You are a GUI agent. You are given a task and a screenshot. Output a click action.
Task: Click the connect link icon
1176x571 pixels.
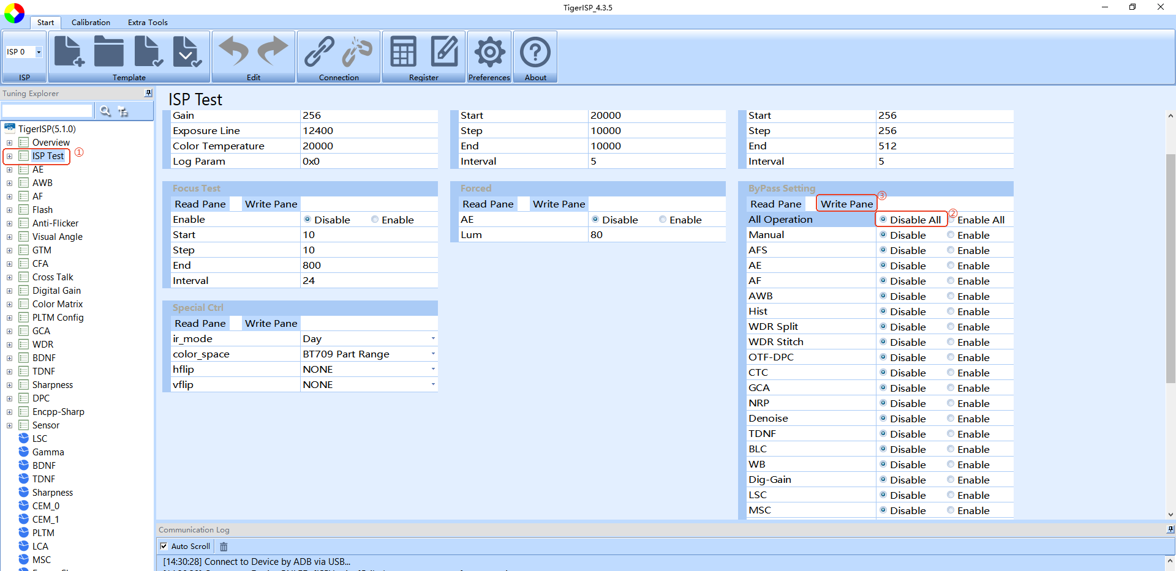pyautogui.click(x=320, y=51)
